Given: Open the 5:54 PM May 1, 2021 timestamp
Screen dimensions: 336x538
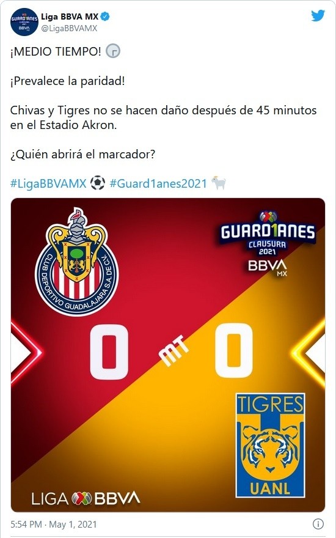Looking at the screenshot, I should click(x=54, y=525).
